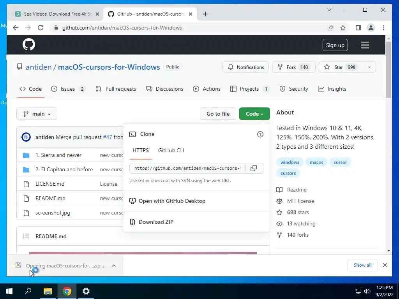Copy the HTTPS clone URL
The height and width of the screenshot is (299, 399).
[254, 168]
